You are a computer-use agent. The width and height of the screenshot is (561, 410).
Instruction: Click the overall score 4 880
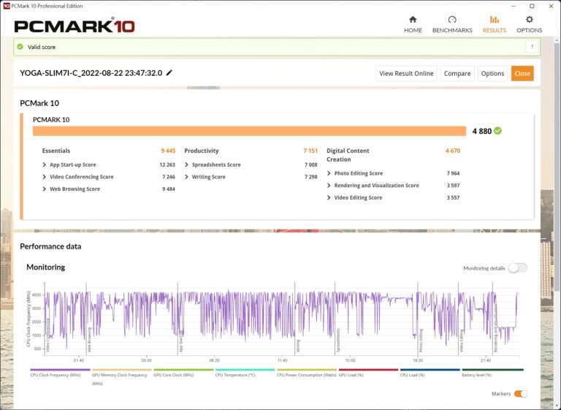pos(482,131)
